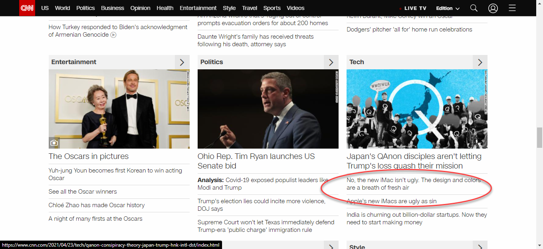Image resolution: width=543 pixels, height=249 pixels.
Task: Click the Politics section arrow
Action: click(x=331, y=62)
